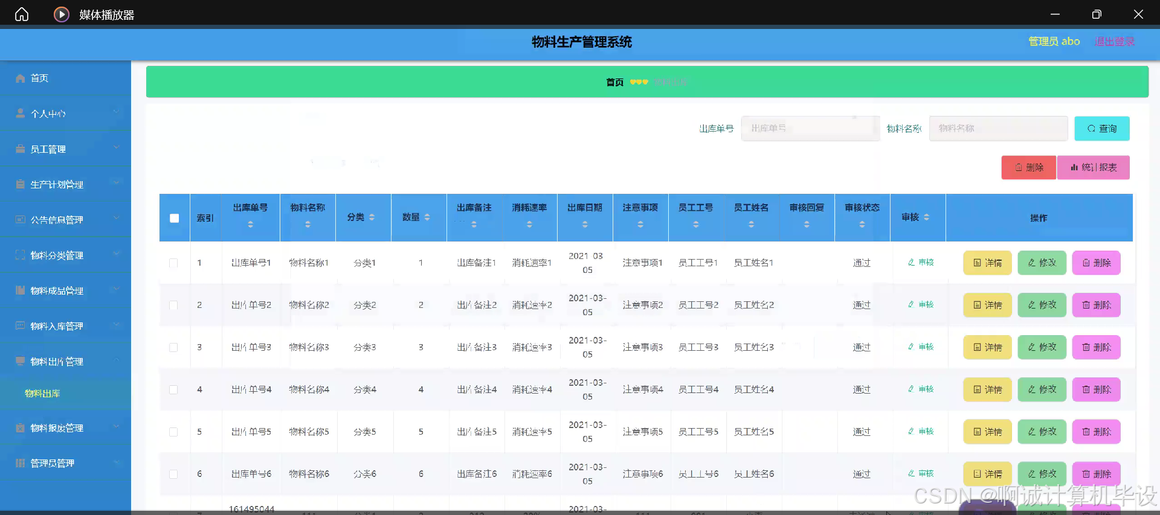The width and height of the screenshot is (1160, 515).
Task: Open 详情 for row 5
Action: 987,432
